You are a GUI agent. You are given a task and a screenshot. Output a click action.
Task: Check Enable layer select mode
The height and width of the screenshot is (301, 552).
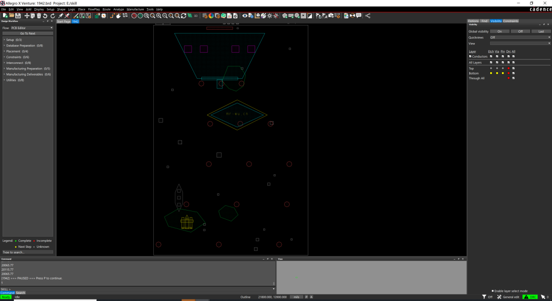click(493, 291)
